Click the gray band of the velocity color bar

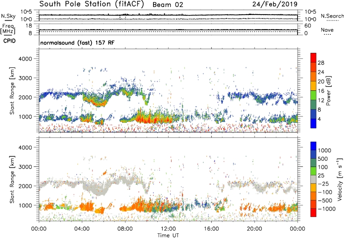coord(313,180)
